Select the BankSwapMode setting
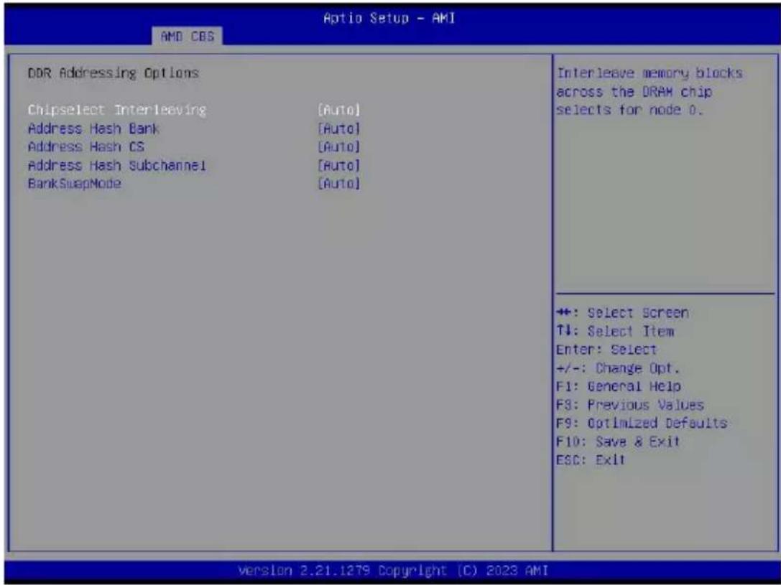Viewport: 781px width, 585px height. tap(75, 184)
